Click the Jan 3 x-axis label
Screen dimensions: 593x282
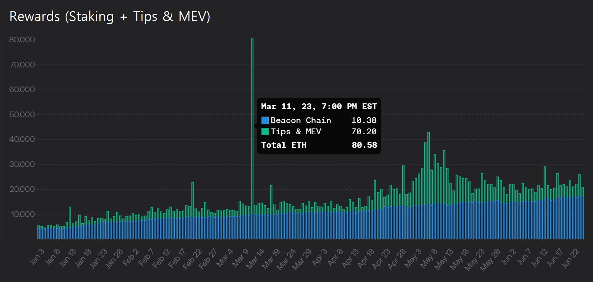click(x=37, y=257)
